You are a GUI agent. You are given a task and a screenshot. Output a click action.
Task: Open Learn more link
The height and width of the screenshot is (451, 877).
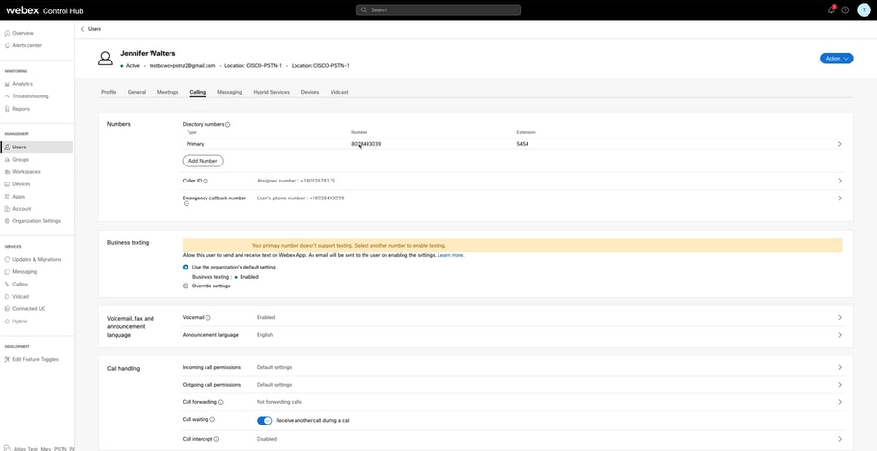(451, 255)
